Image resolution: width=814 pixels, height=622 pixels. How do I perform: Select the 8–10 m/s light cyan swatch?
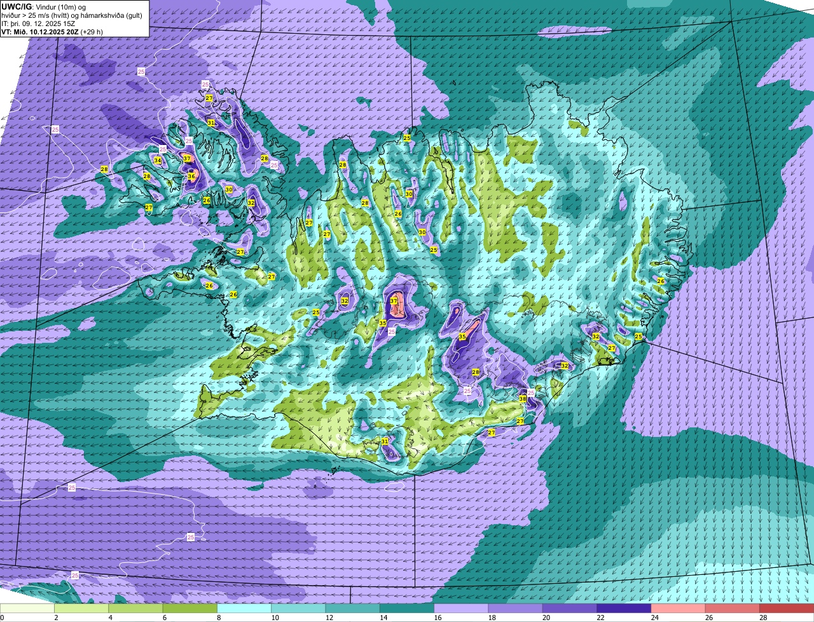pyautogui.click(x=244, y=608)
